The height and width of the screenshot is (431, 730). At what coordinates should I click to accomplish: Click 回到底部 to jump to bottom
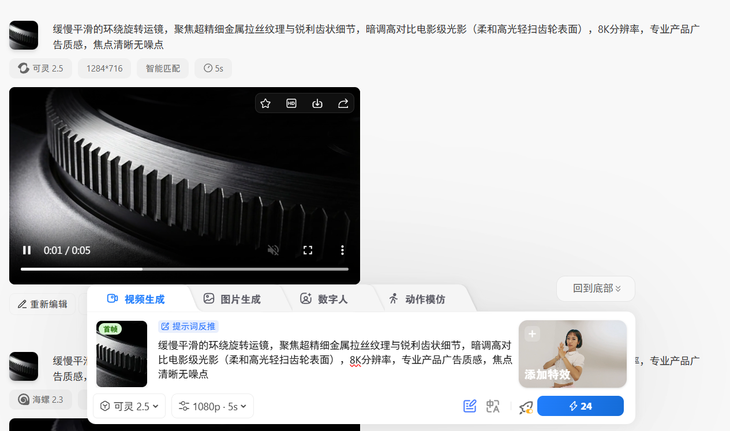(596, 288)
